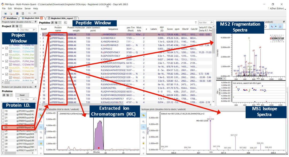Click the settings gear in MS2 spectrum panel
This screenshot has height=157, width=289.
click(265, 26)
